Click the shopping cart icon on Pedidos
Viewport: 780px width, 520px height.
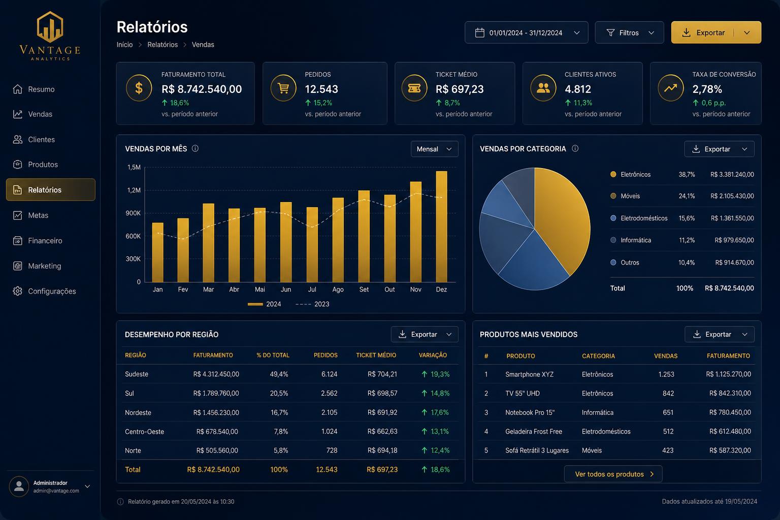[x=283, y=88]
